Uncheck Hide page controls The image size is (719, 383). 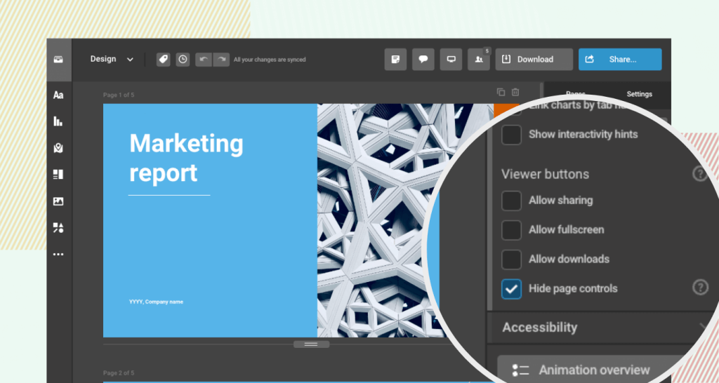pyautogui.click(x=511, y=288)
